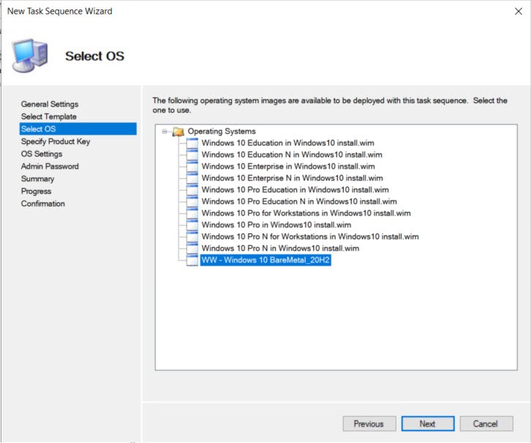Click the Windows 10 Pro Education image icon
The width and height of the screenshot is (531, 443).
point(192,189)
